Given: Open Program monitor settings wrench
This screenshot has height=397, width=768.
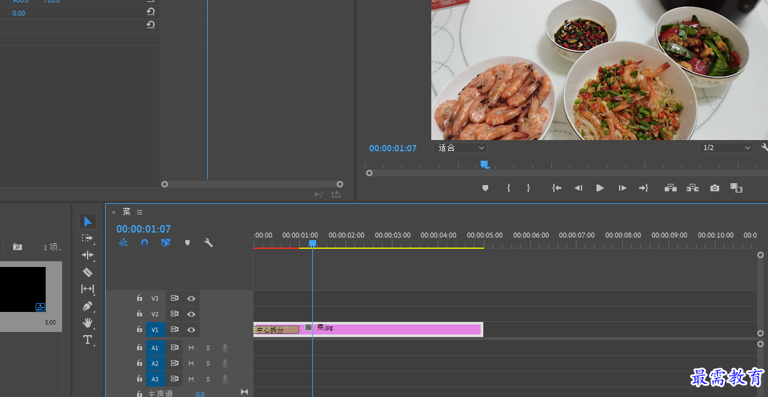Looking at the screenshot, I should pos(764,148).
